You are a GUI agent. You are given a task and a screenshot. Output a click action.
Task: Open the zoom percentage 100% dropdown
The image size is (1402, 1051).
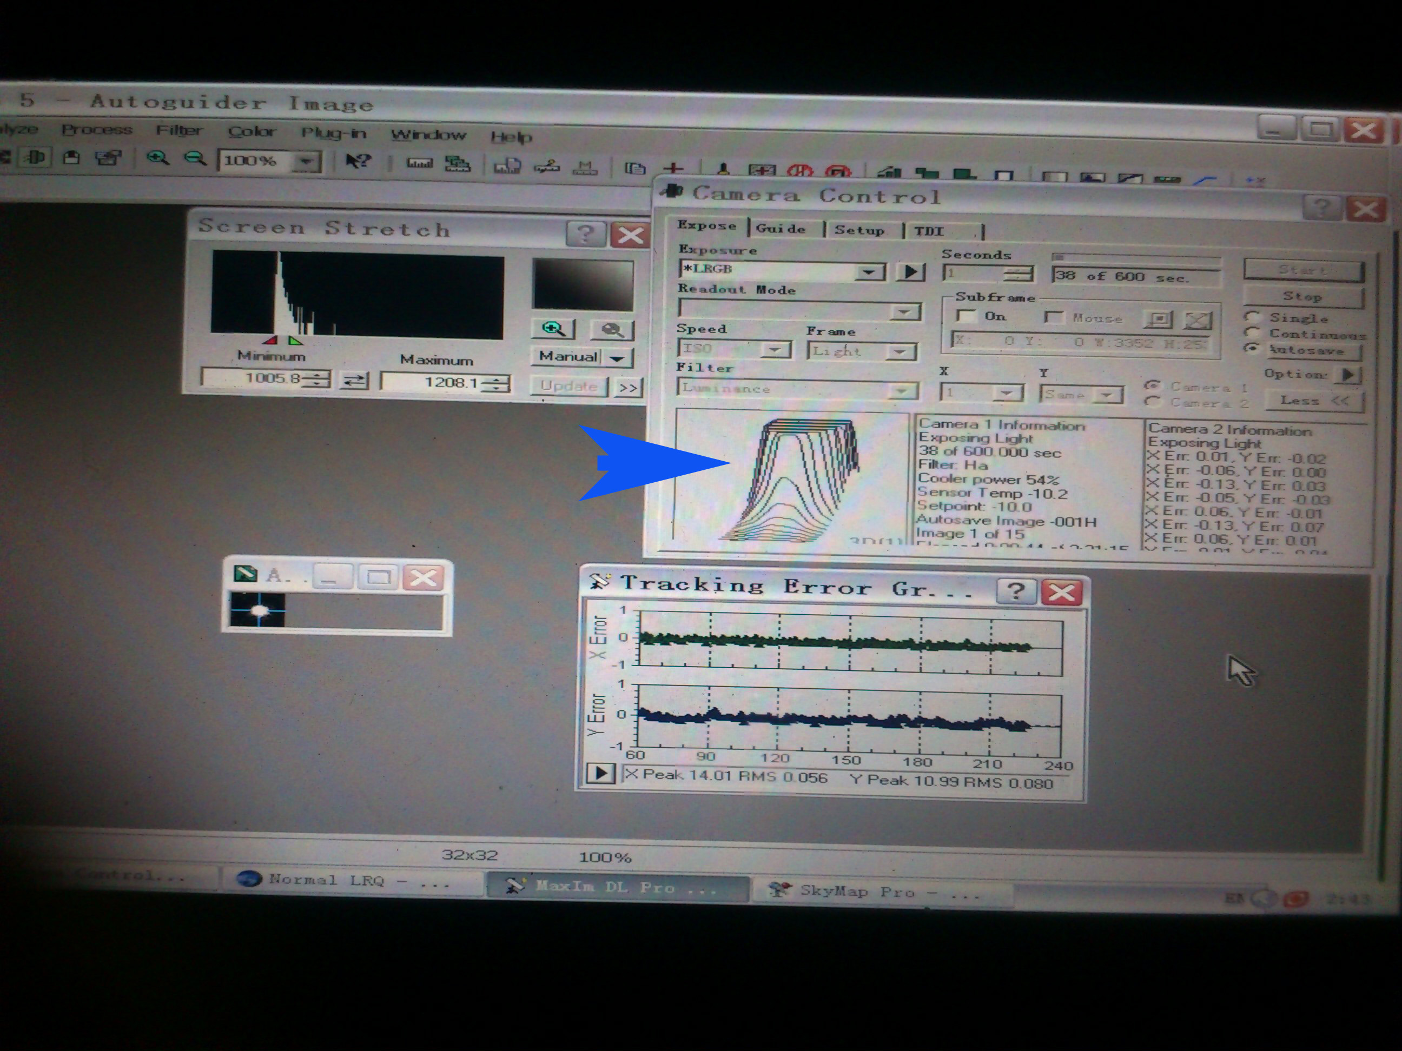307,161
